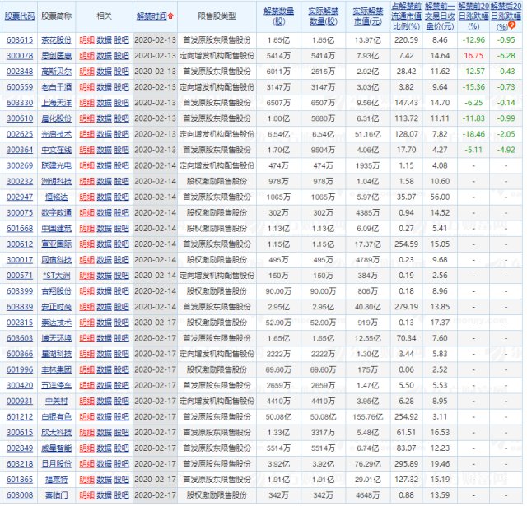
Task: Click the orange question mark help icon
Action: click(512, 25)
